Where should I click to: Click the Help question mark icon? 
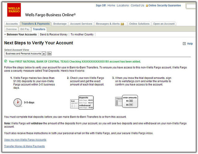pos(184,44)
